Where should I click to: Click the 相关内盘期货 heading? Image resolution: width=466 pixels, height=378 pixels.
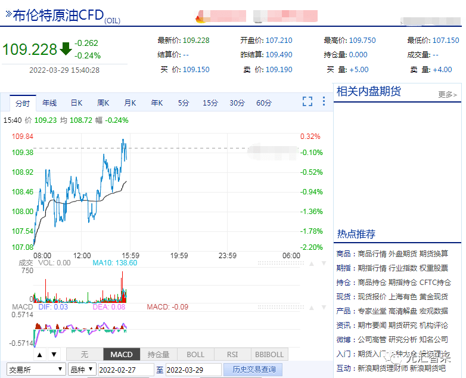click(x=368, y=91)
